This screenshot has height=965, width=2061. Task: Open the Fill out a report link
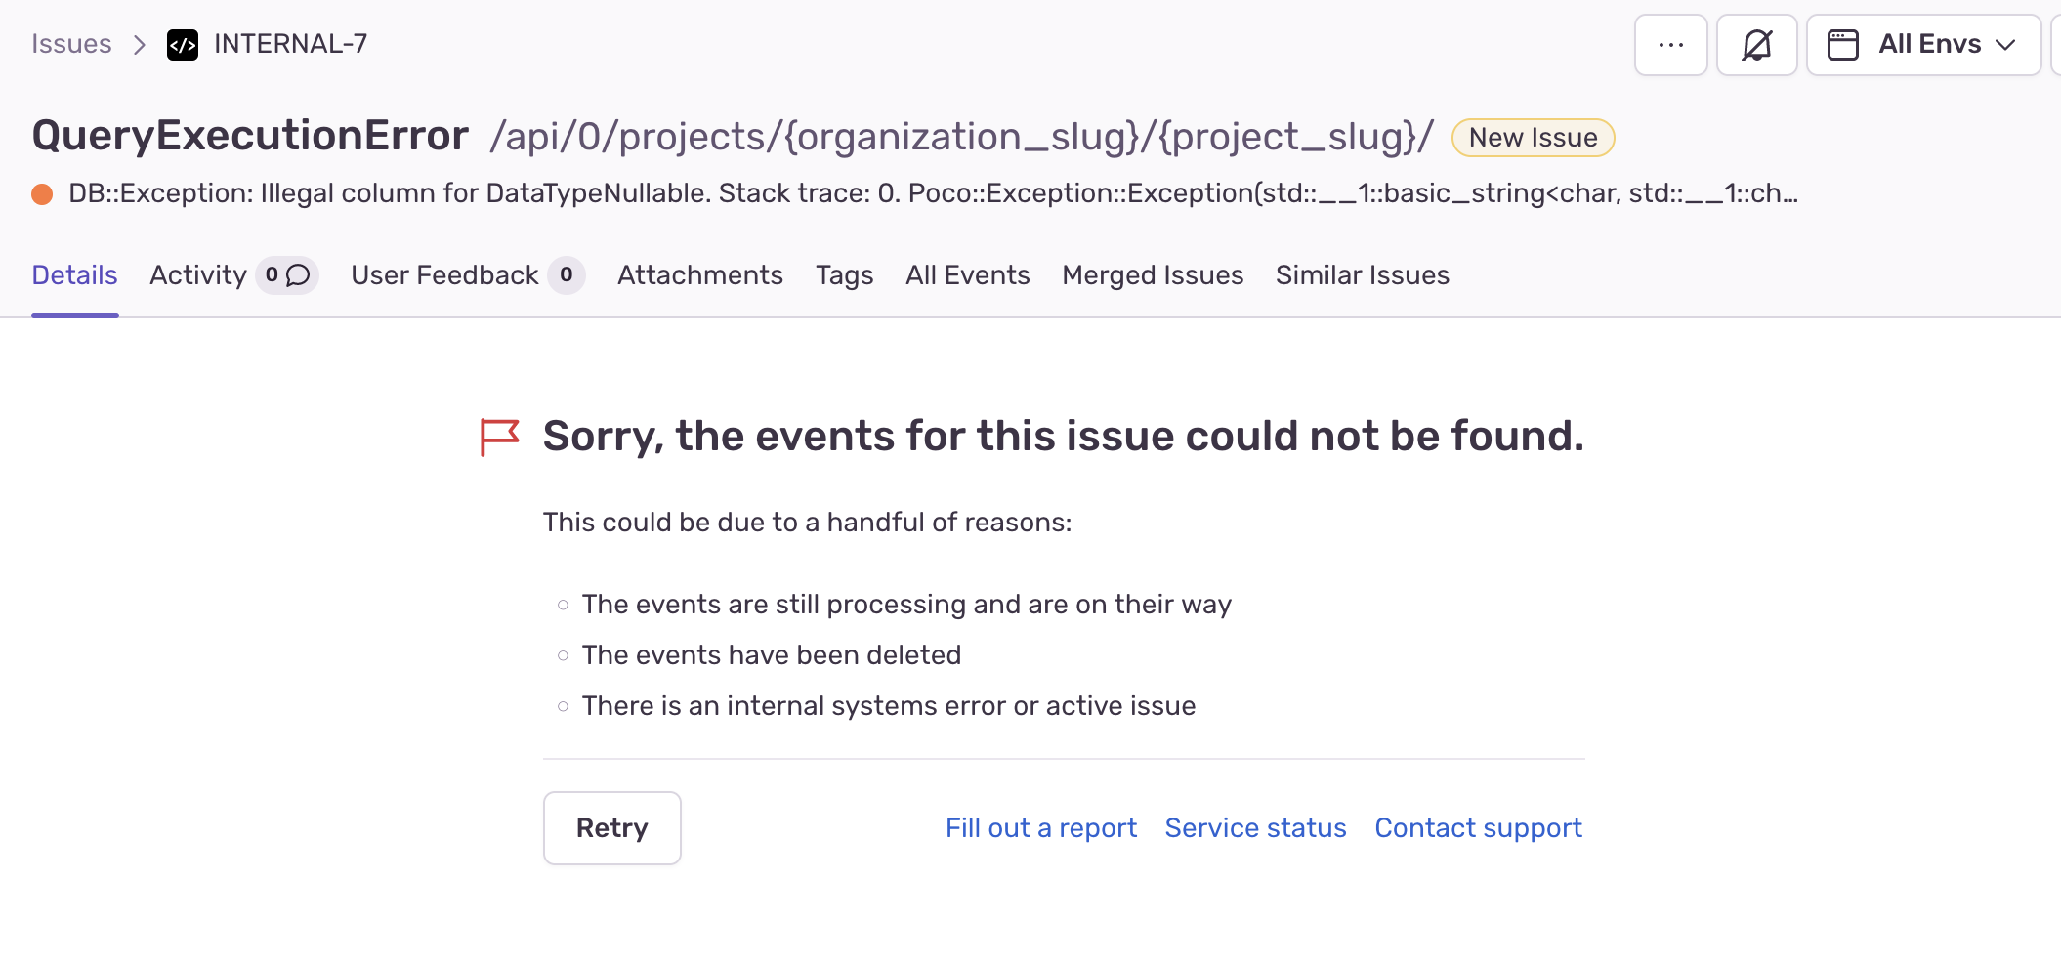[x=1040, y=827]
